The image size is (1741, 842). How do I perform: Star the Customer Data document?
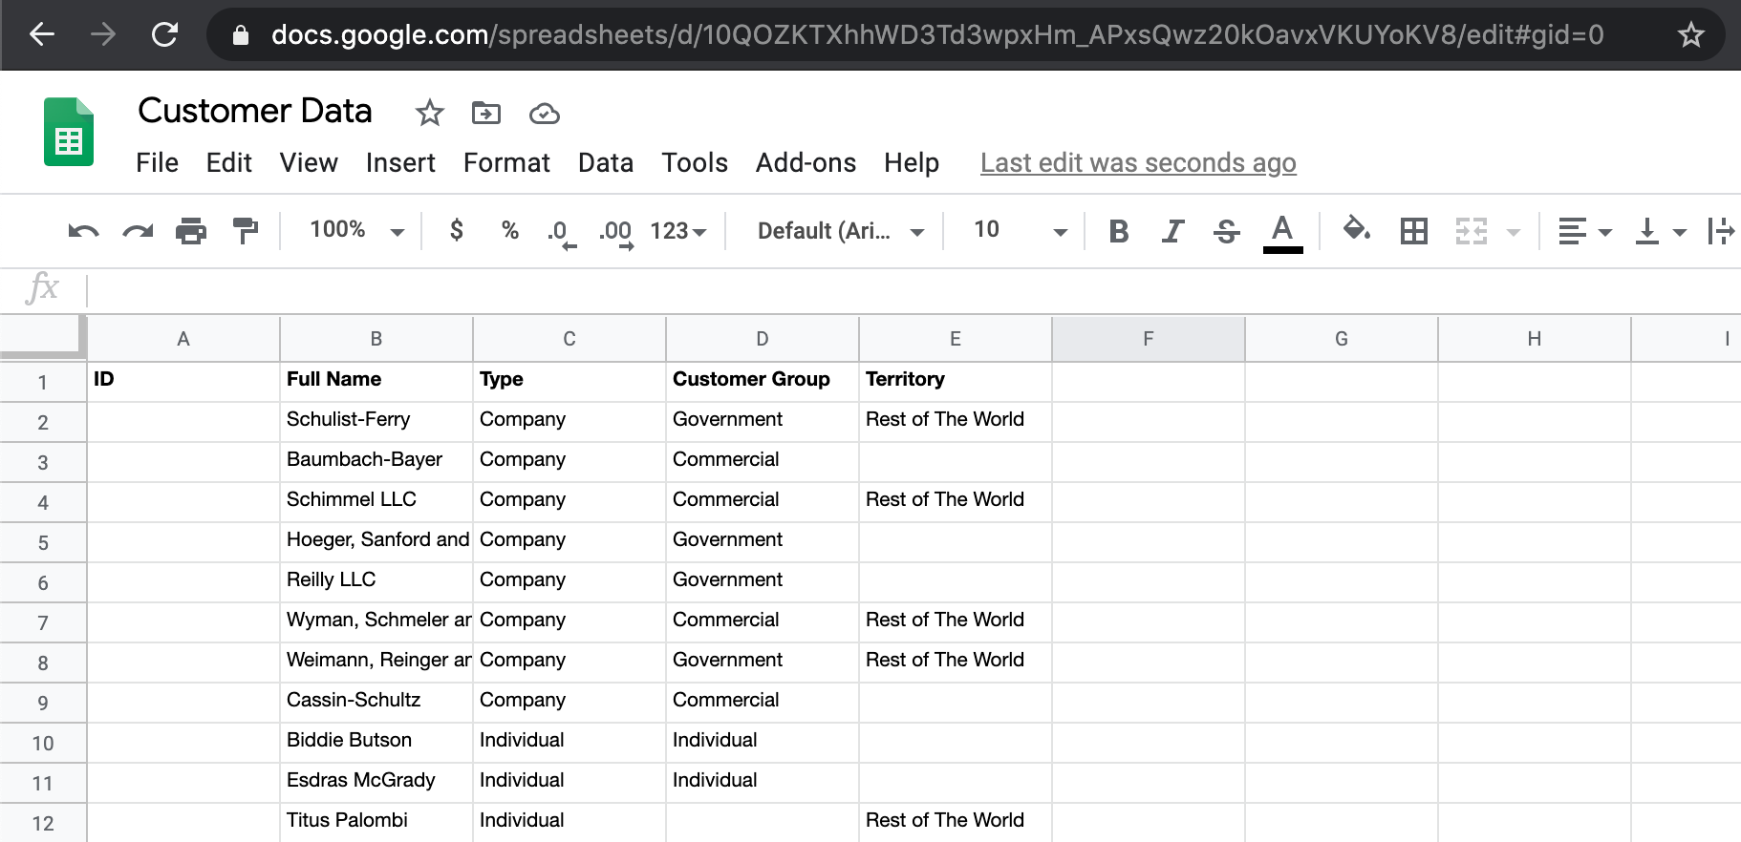(x=429, y=114)
